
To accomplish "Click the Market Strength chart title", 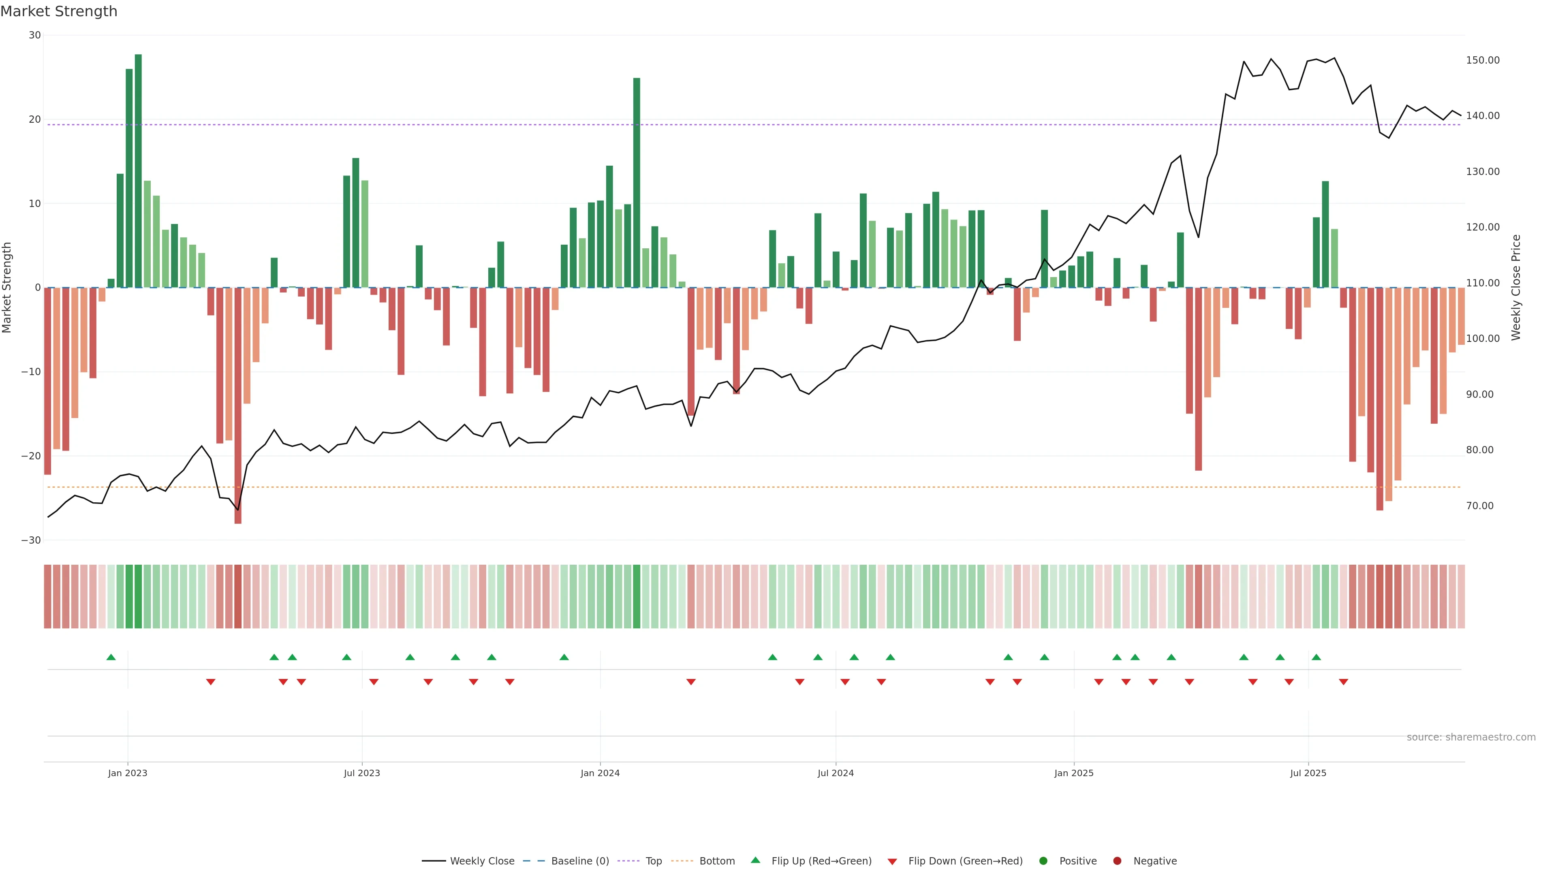I will point(59,11).
